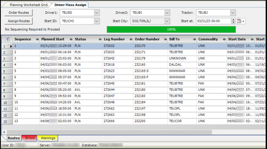The height and width of the screenshot is (149, 267).
Task: Select the Driver Mass Assign tab
Action: click(70, 5)
